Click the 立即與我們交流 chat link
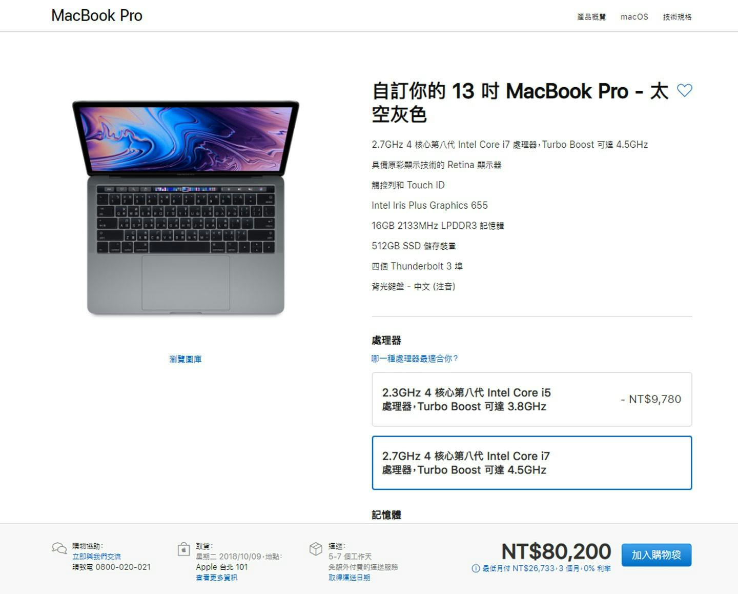The image size is (738, 594). 96,557
